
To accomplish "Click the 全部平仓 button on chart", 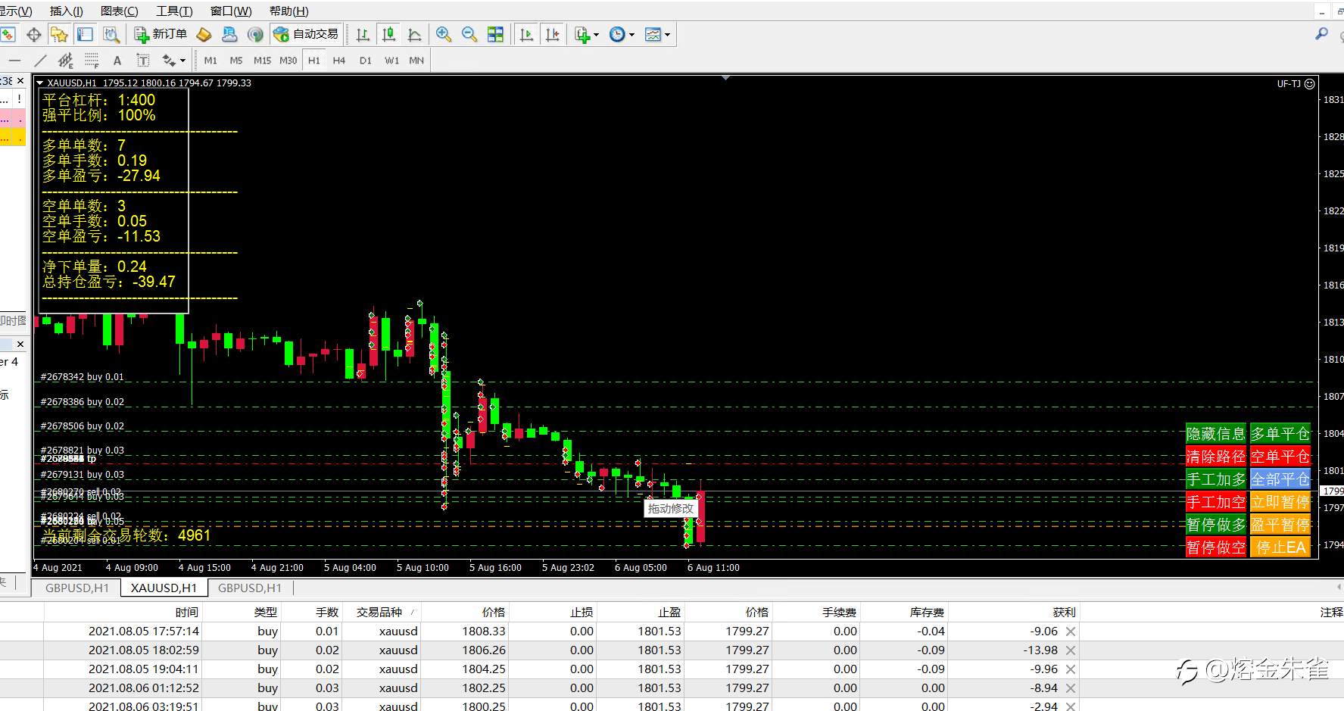I will (1280, 479).
